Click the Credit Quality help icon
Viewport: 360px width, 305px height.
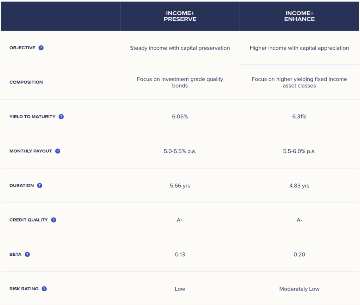(53, 220)
